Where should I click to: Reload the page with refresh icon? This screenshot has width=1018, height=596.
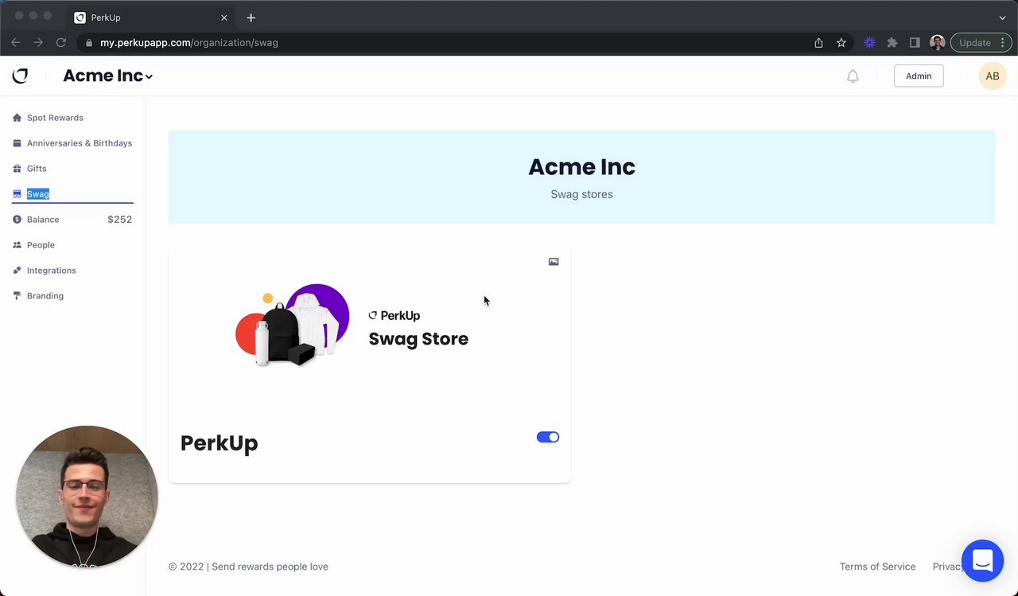pyautogui.click(x=61, y=43)
